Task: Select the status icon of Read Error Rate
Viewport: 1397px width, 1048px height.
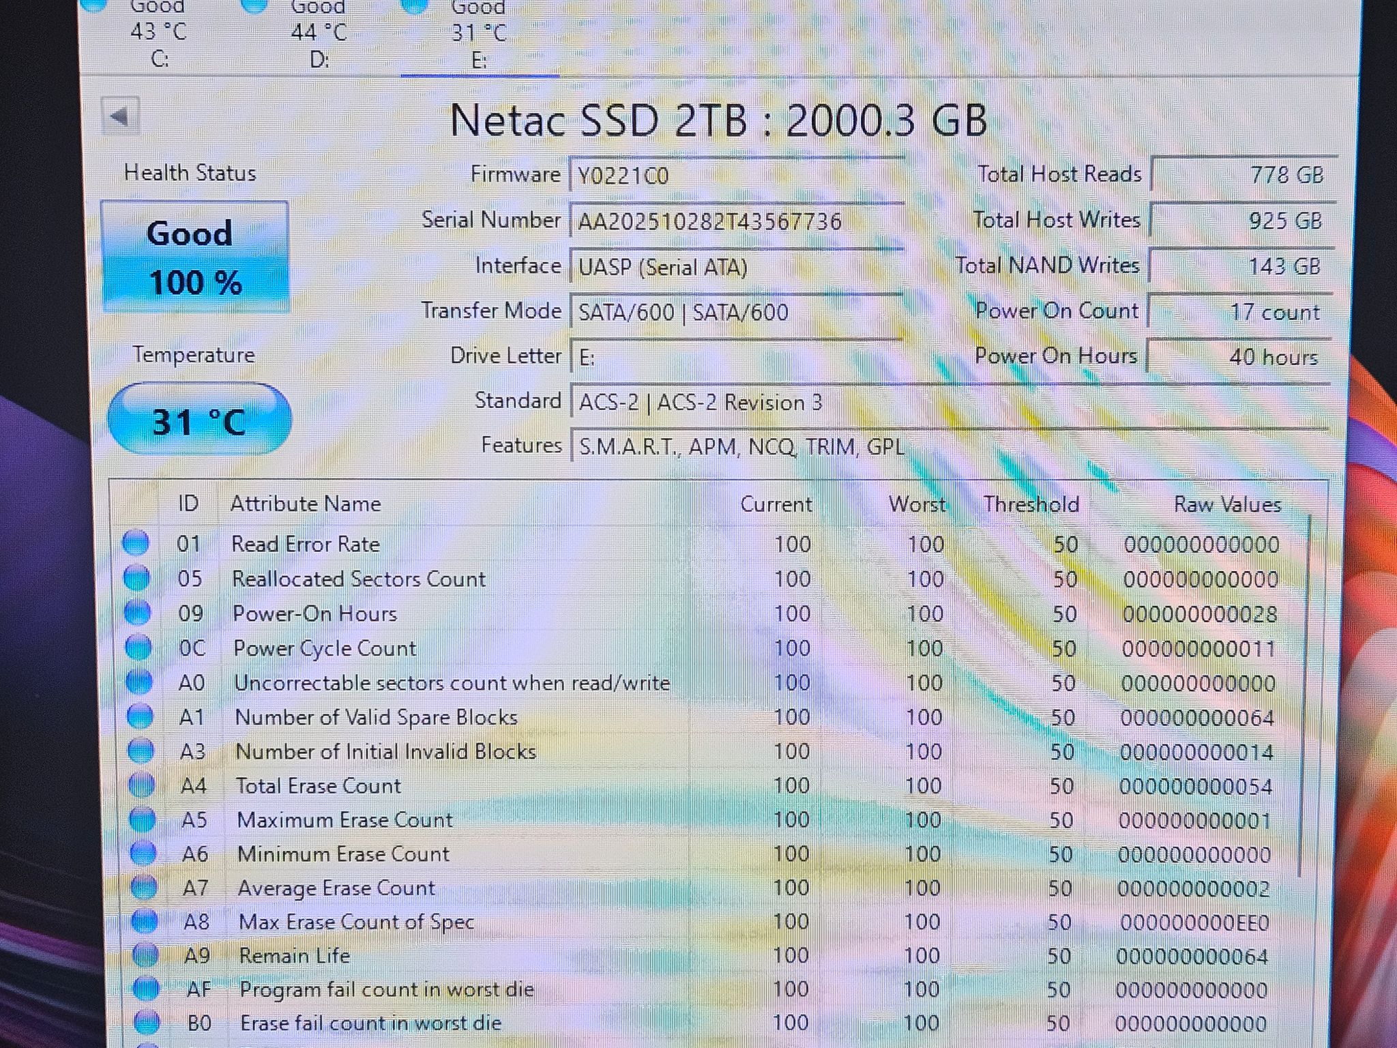Action: click(x=136, y=543)
